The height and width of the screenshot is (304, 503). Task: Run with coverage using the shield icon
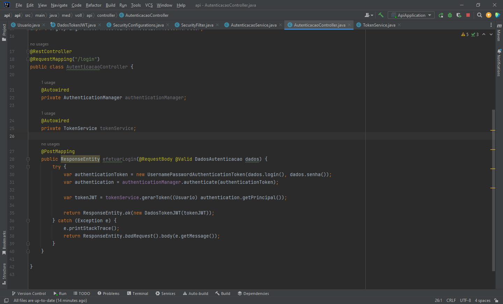click(459, 15)
